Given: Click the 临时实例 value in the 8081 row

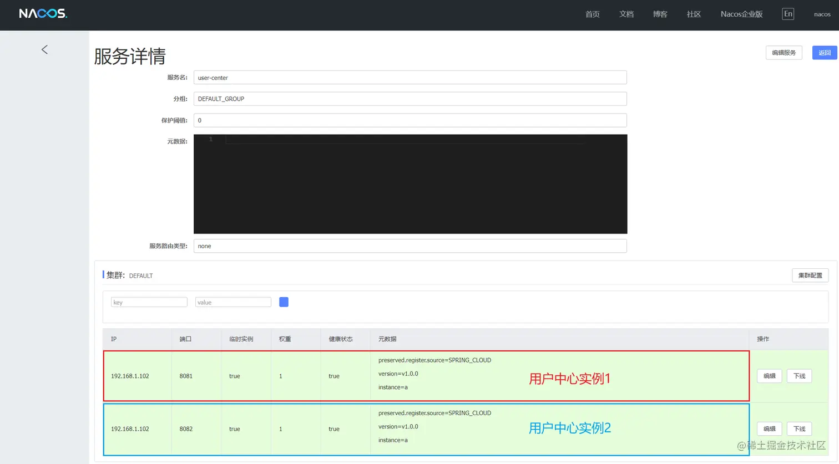Looking at the screenshot, I should 235,376.
